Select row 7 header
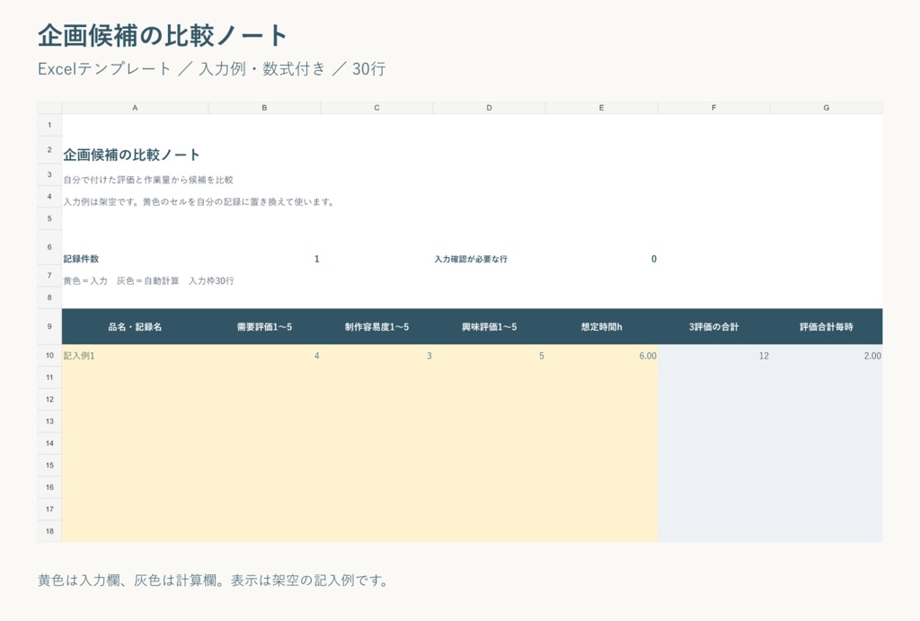Viewport: 920px width, 621px height. 49,275
